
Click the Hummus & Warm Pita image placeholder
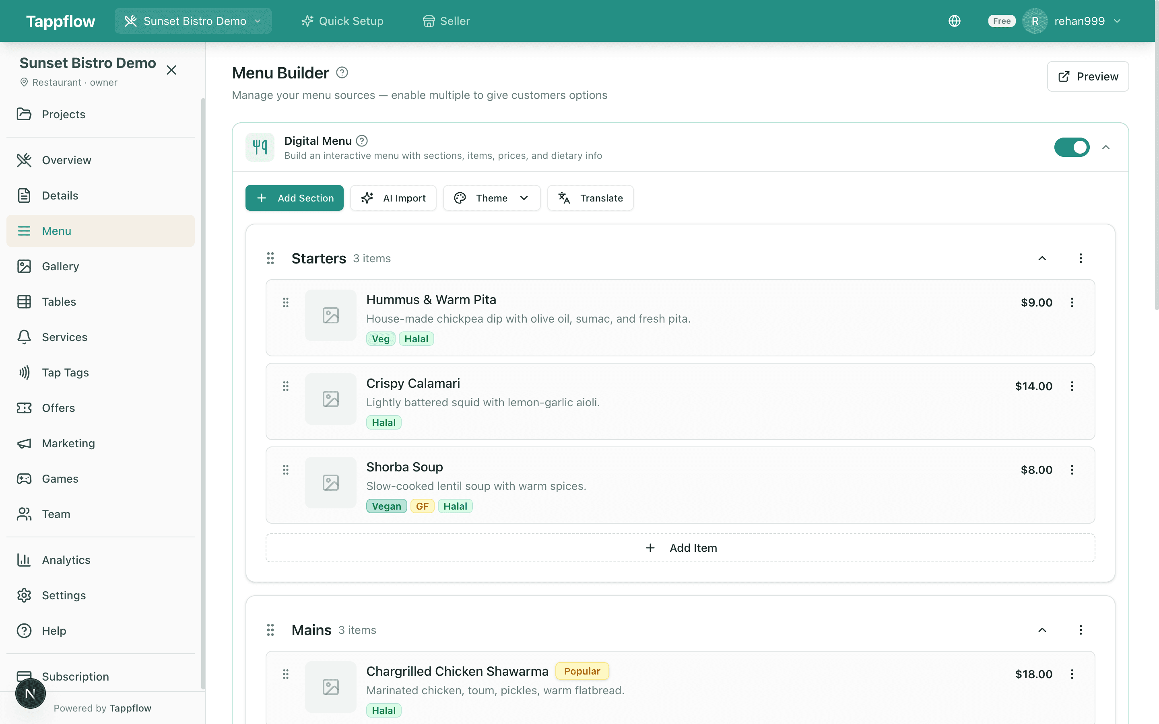pyautogui.click(x=330, y=315)
